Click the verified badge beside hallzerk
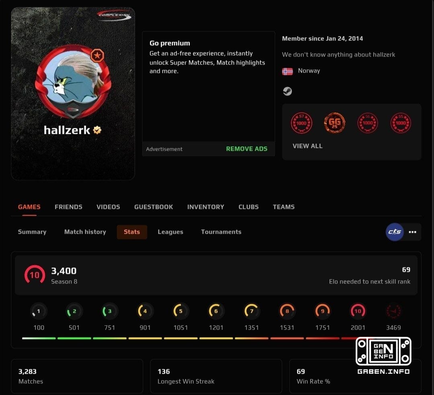434x395 pixels. (97, 130)
